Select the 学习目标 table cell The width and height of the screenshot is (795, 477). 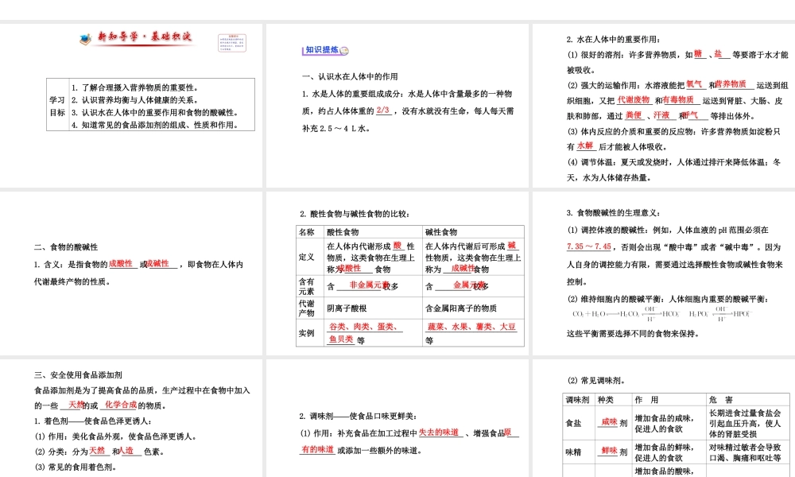coord(57,105)
